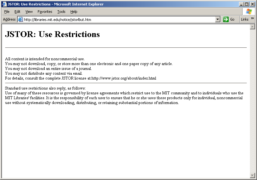Screen dimensions: 257x180
Task: Maximize the Internet Explorer window
Action: tap(247, 4)
